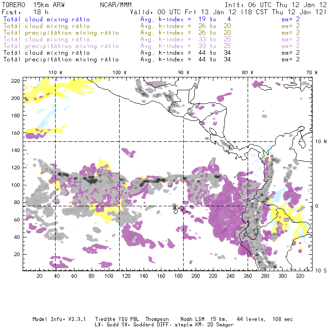Click the 'Valid: 00 UTC Fri 13 Jan 12' text

coord(183,12)
